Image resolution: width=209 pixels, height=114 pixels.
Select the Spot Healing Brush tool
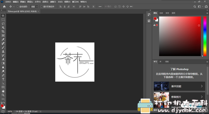click(x=3, y=44)
